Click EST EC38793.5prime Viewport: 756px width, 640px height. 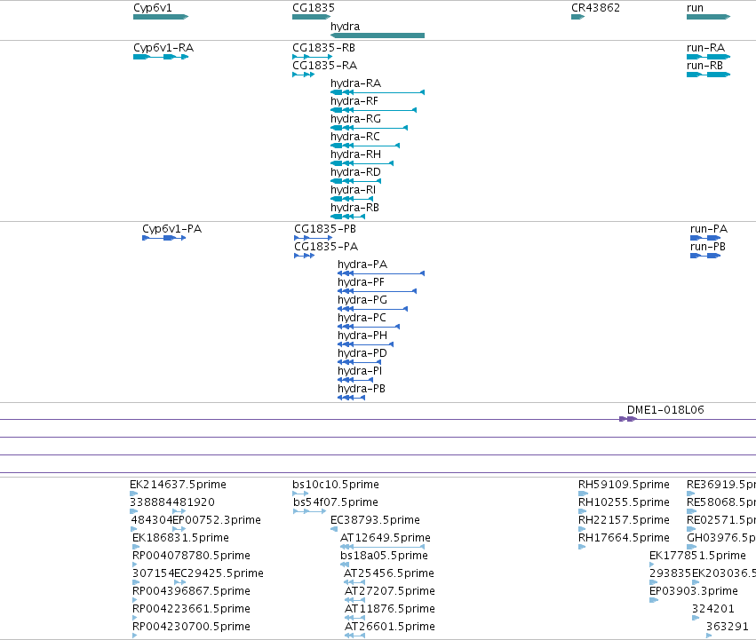(334, 529)
